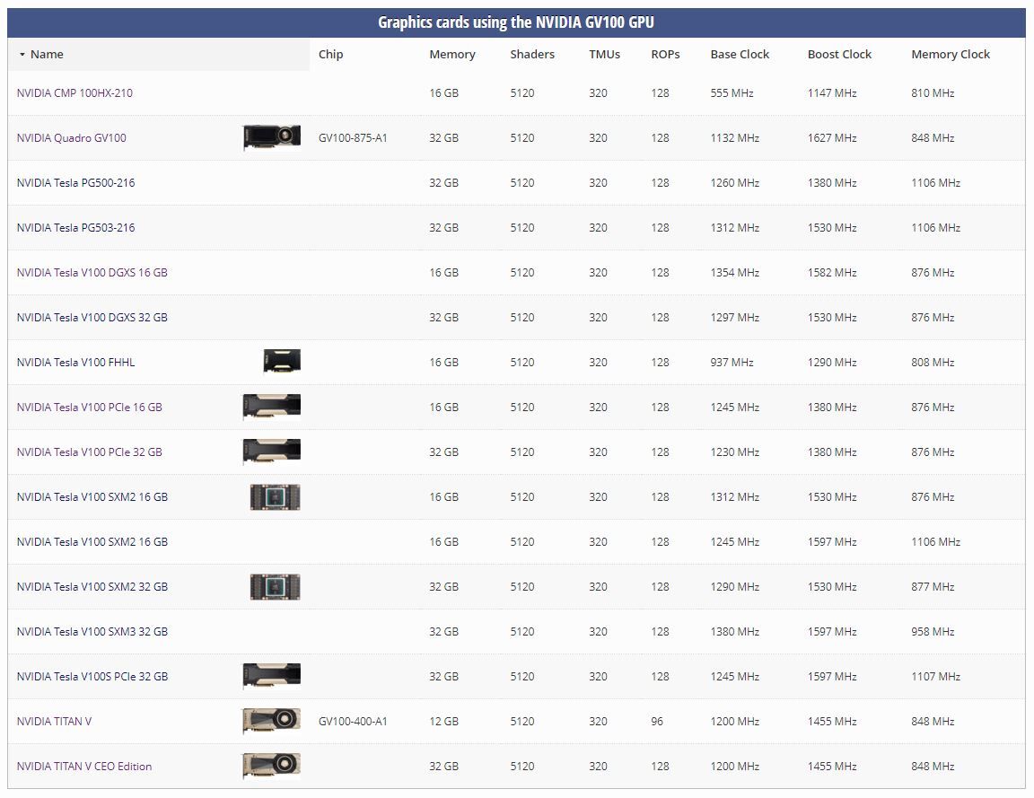Viewport: 1034px width, 798px height.
Task: Sort table by ROPs column
Action: (665, 55)
